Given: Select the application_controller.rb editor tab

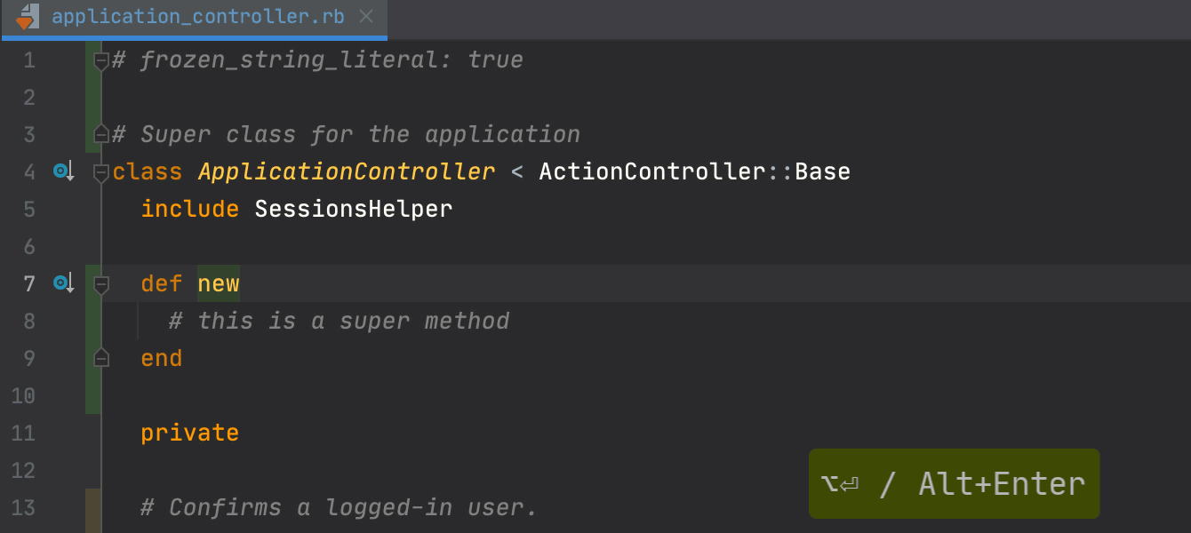Looking at the screenshot, I should [197, 17].
